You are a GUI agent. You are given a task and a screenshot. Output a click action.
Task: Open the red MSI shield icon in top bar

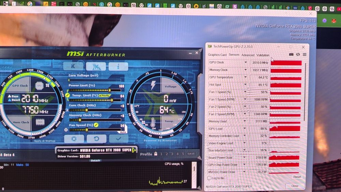pos(310,8)
